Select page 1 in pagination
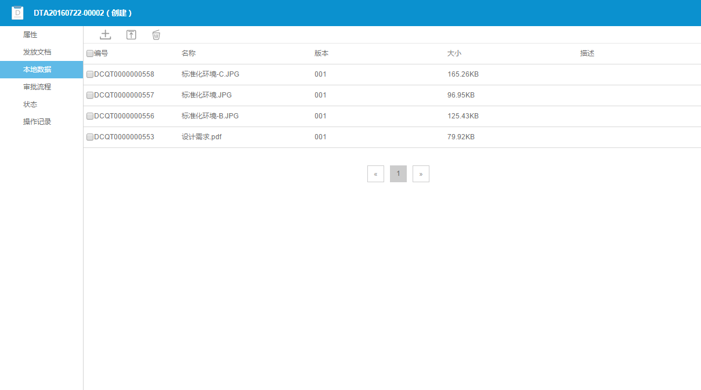This screenshot has width=701, height=390. tap(398, 174)
